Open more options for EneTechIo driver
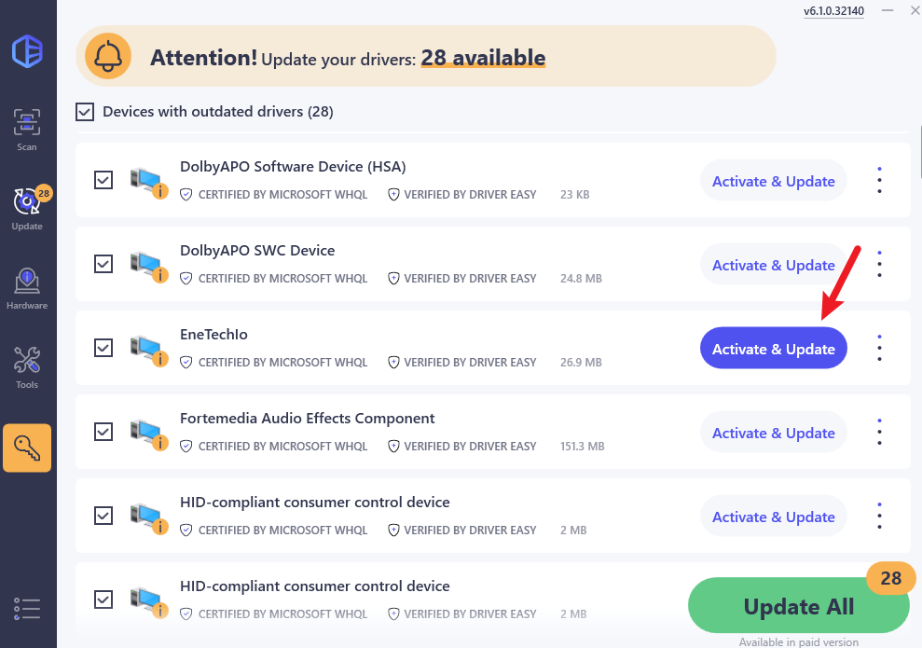Screen dimensions: 922x648 [879, 349]
